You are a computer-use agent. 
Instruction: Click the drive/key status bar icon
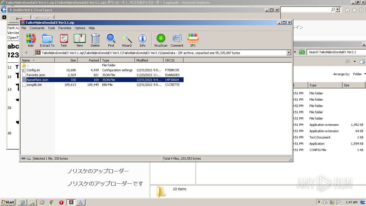tap(26, 159)
